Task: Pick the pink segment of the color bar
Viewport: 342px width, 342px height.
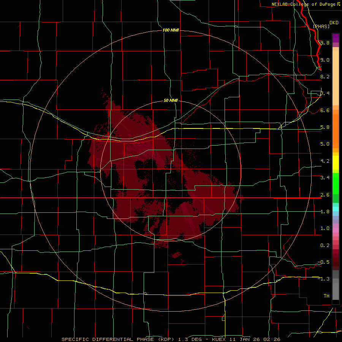Action: point(336,230)
